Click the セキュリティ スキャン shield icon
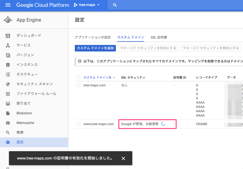This screenshot has height=169, width=243. (x=8, y=84)
